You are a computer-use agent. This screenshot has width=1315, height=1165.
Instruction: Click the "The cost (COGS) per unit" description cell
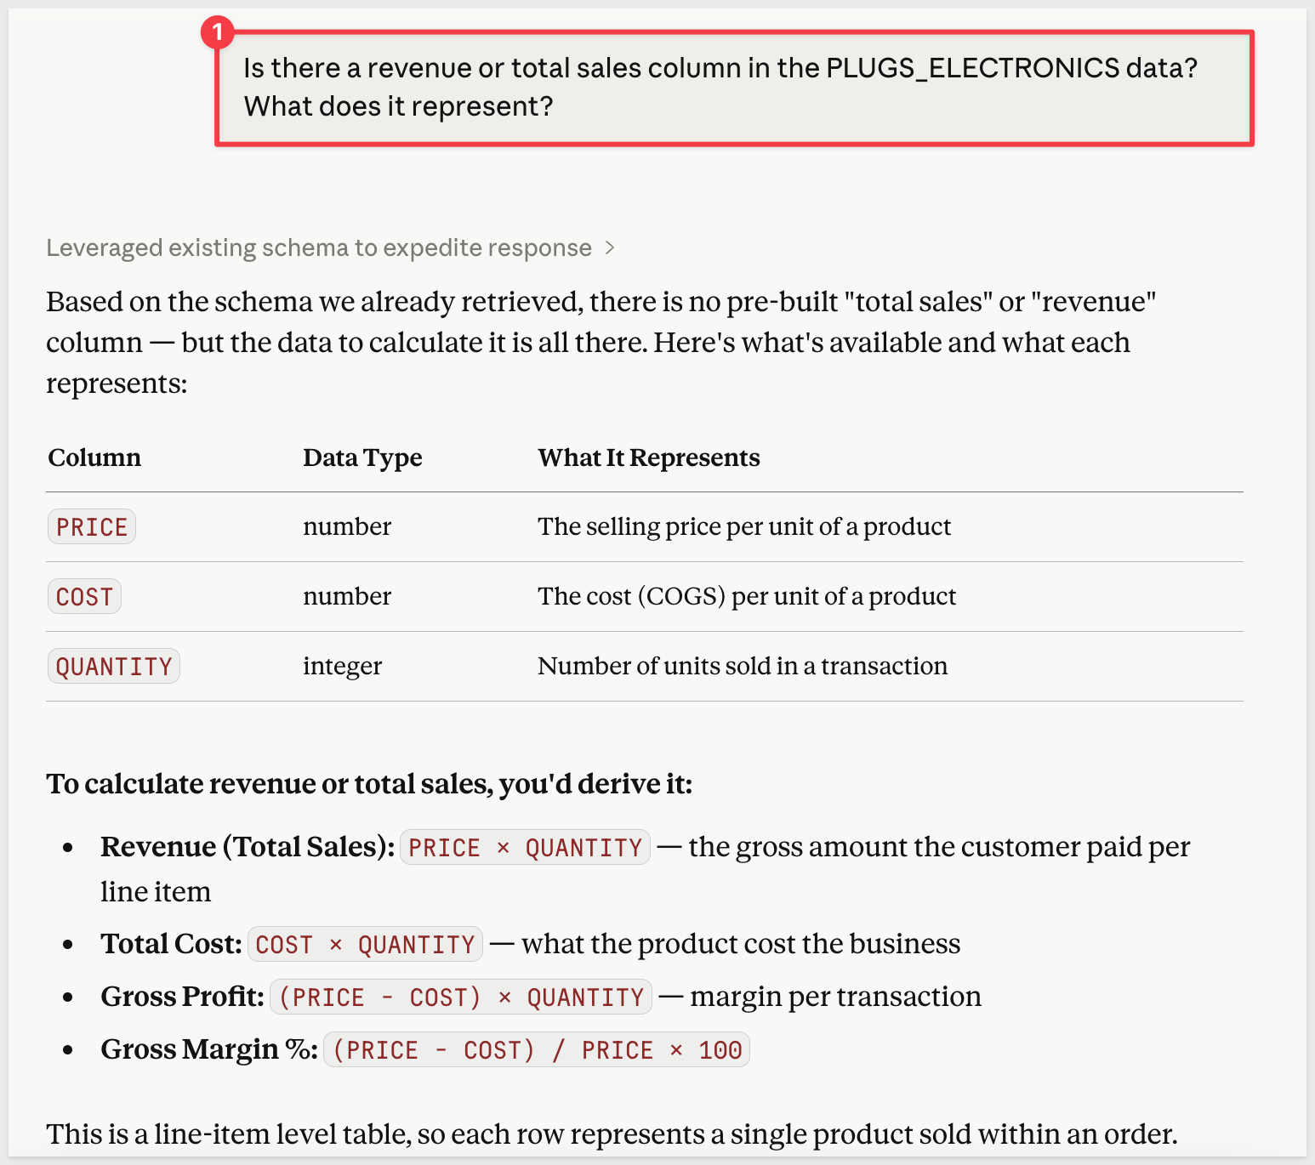[x=746, y=596]
